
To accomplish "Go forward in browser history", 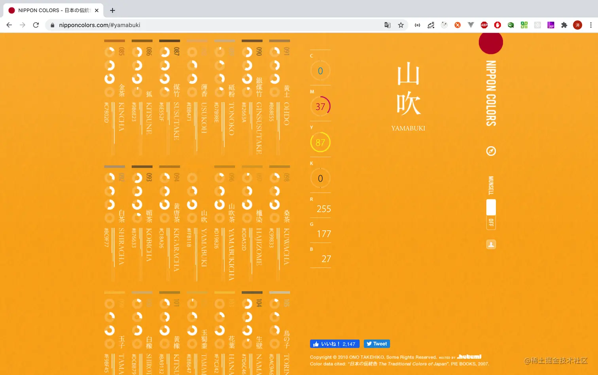I will (23, 25).
